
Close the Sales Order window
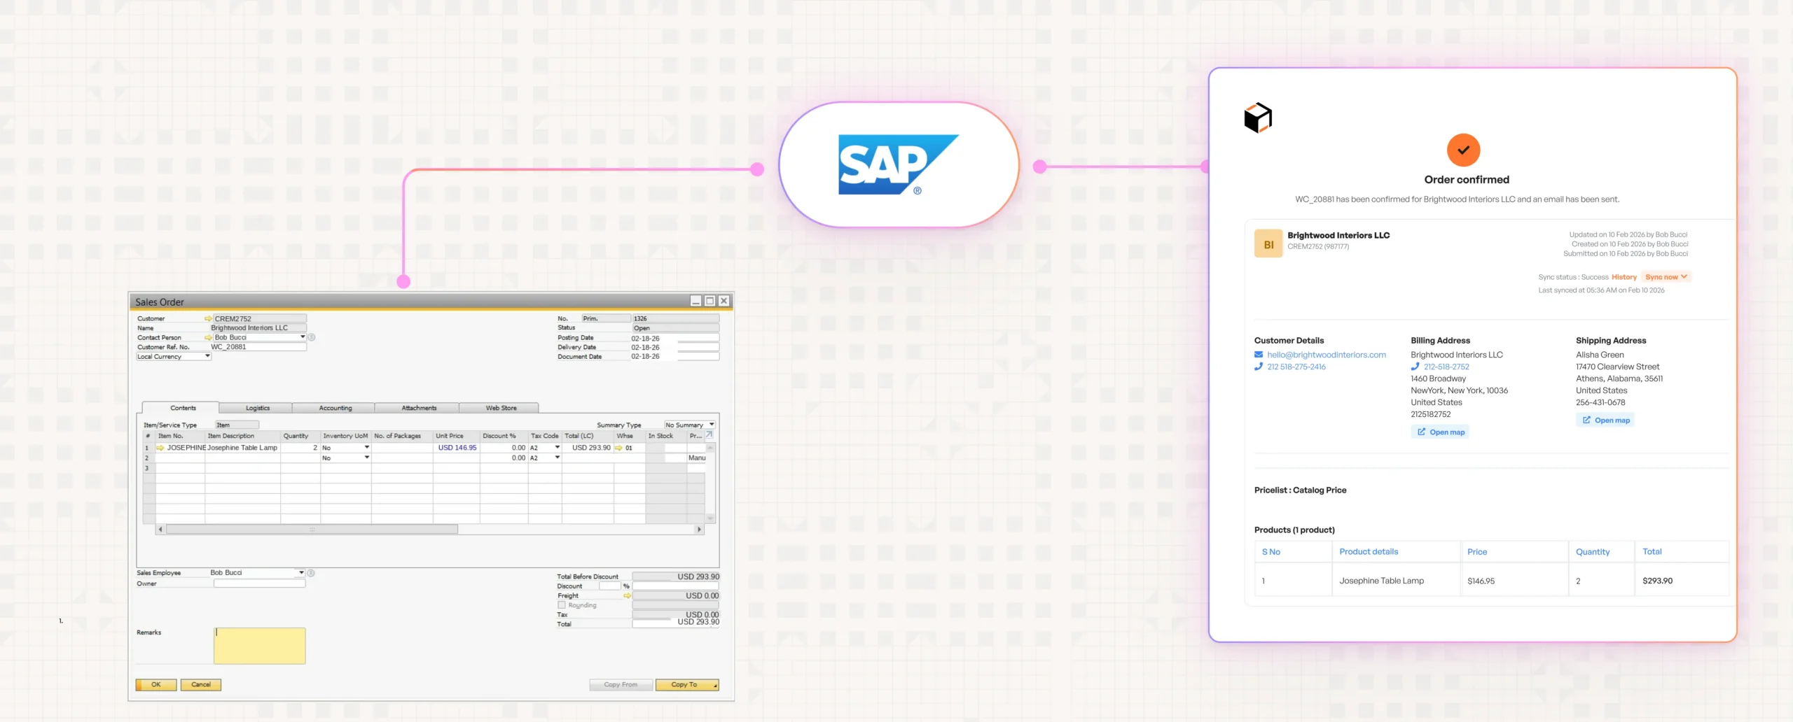pyautogui.click(x=724, y=301)
